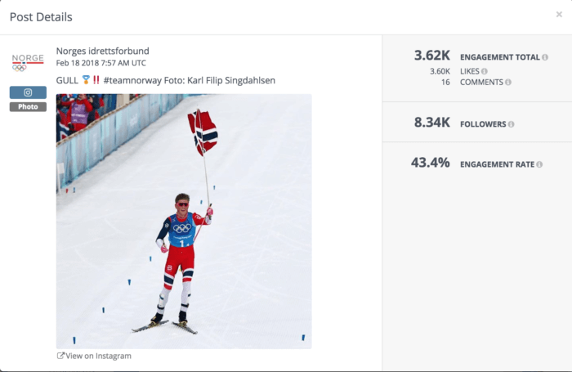Select the 3.62K engagement total value
Screen dimensions: 572x372
[432, 56]
